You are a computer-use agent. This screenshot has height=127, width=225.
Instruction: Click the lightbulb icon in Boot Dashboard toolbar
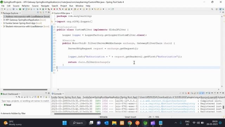38,97
